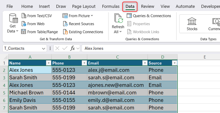The image size is (220, 113).
Task: Select column C header
Action: 117,57
